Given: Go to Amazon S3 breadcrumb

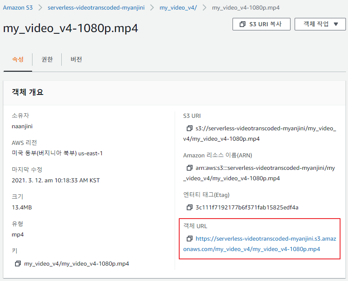Looking at the screenshot, I should (x=18, y=8).
